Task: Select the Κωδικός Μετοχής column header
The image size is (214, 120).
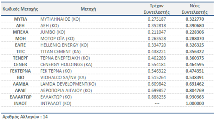Action: (x=20, y=9)
